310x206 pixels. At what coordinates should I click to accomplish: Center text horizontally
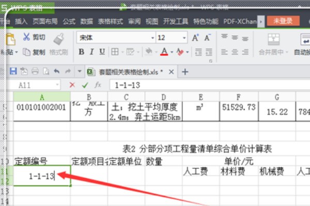(235, 52)
